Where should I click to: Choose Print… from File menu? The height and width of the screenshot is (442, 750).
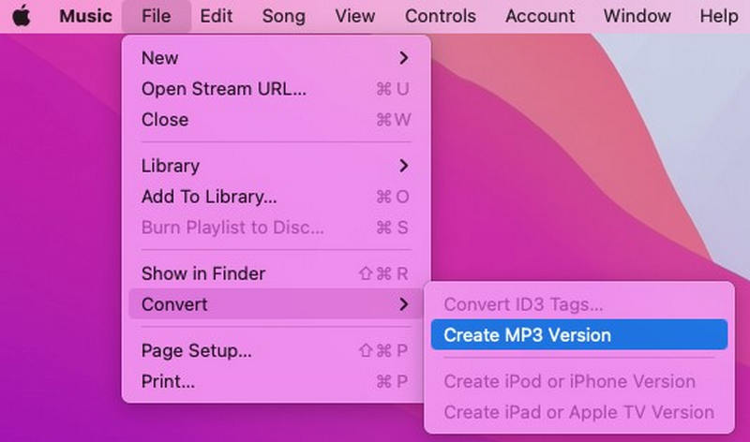(x=276, y=381)
